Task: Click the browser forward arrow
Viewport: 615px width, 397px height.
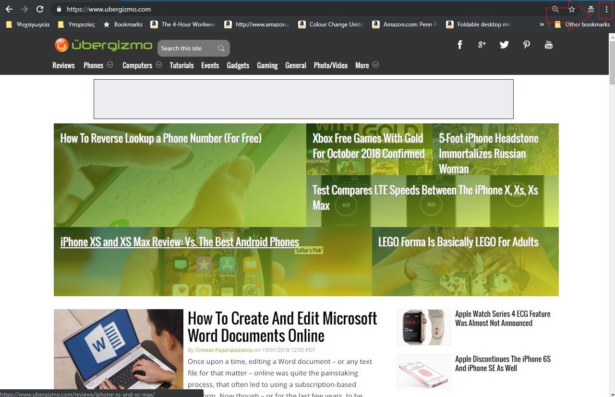Action: click(24, 9)
